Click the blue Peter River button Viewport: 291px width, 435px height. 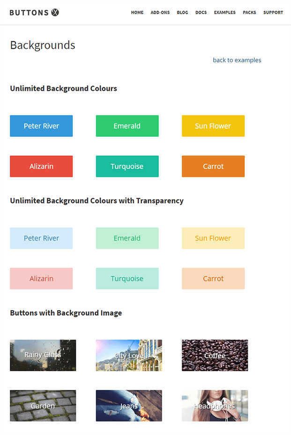[41, 126]
